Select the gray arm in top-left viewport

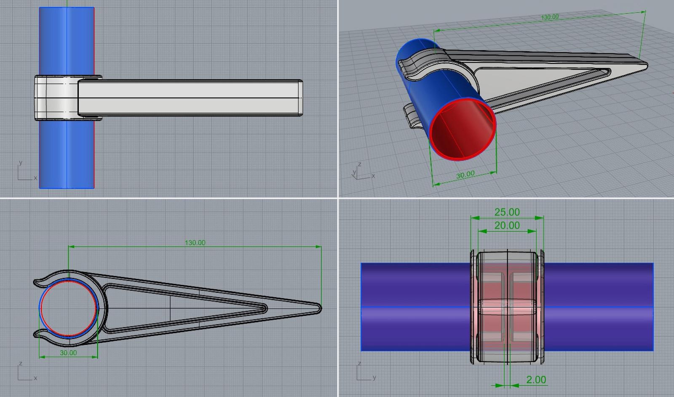tap(190, 98)
